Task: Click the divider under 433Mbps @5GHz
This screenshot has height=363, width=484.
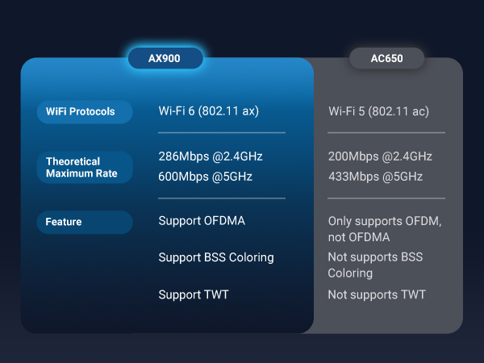Action: click(386, 198)
